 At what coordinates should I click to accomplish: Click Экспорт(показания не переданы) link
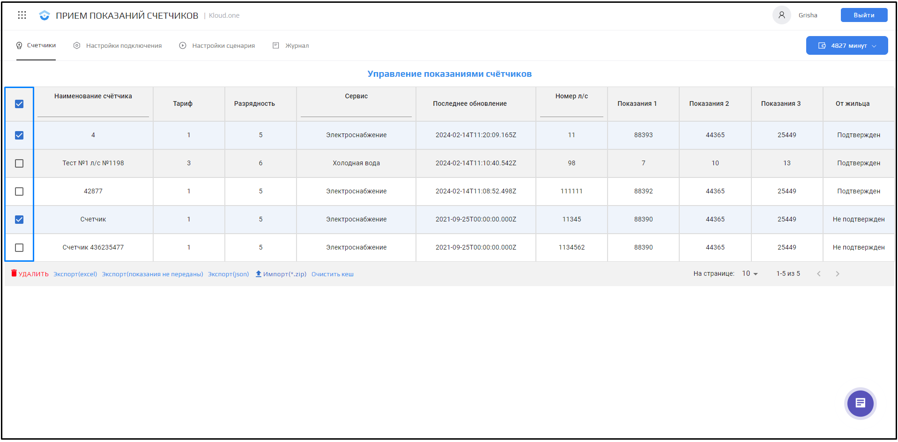[153, 274]
